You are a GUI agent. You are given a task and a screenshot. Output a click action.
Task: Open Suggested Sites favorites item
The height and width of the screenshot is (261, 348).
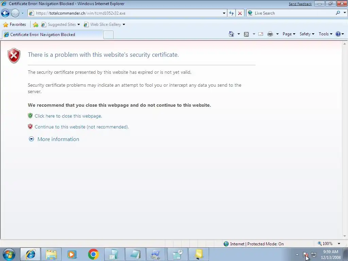point(60,24)
